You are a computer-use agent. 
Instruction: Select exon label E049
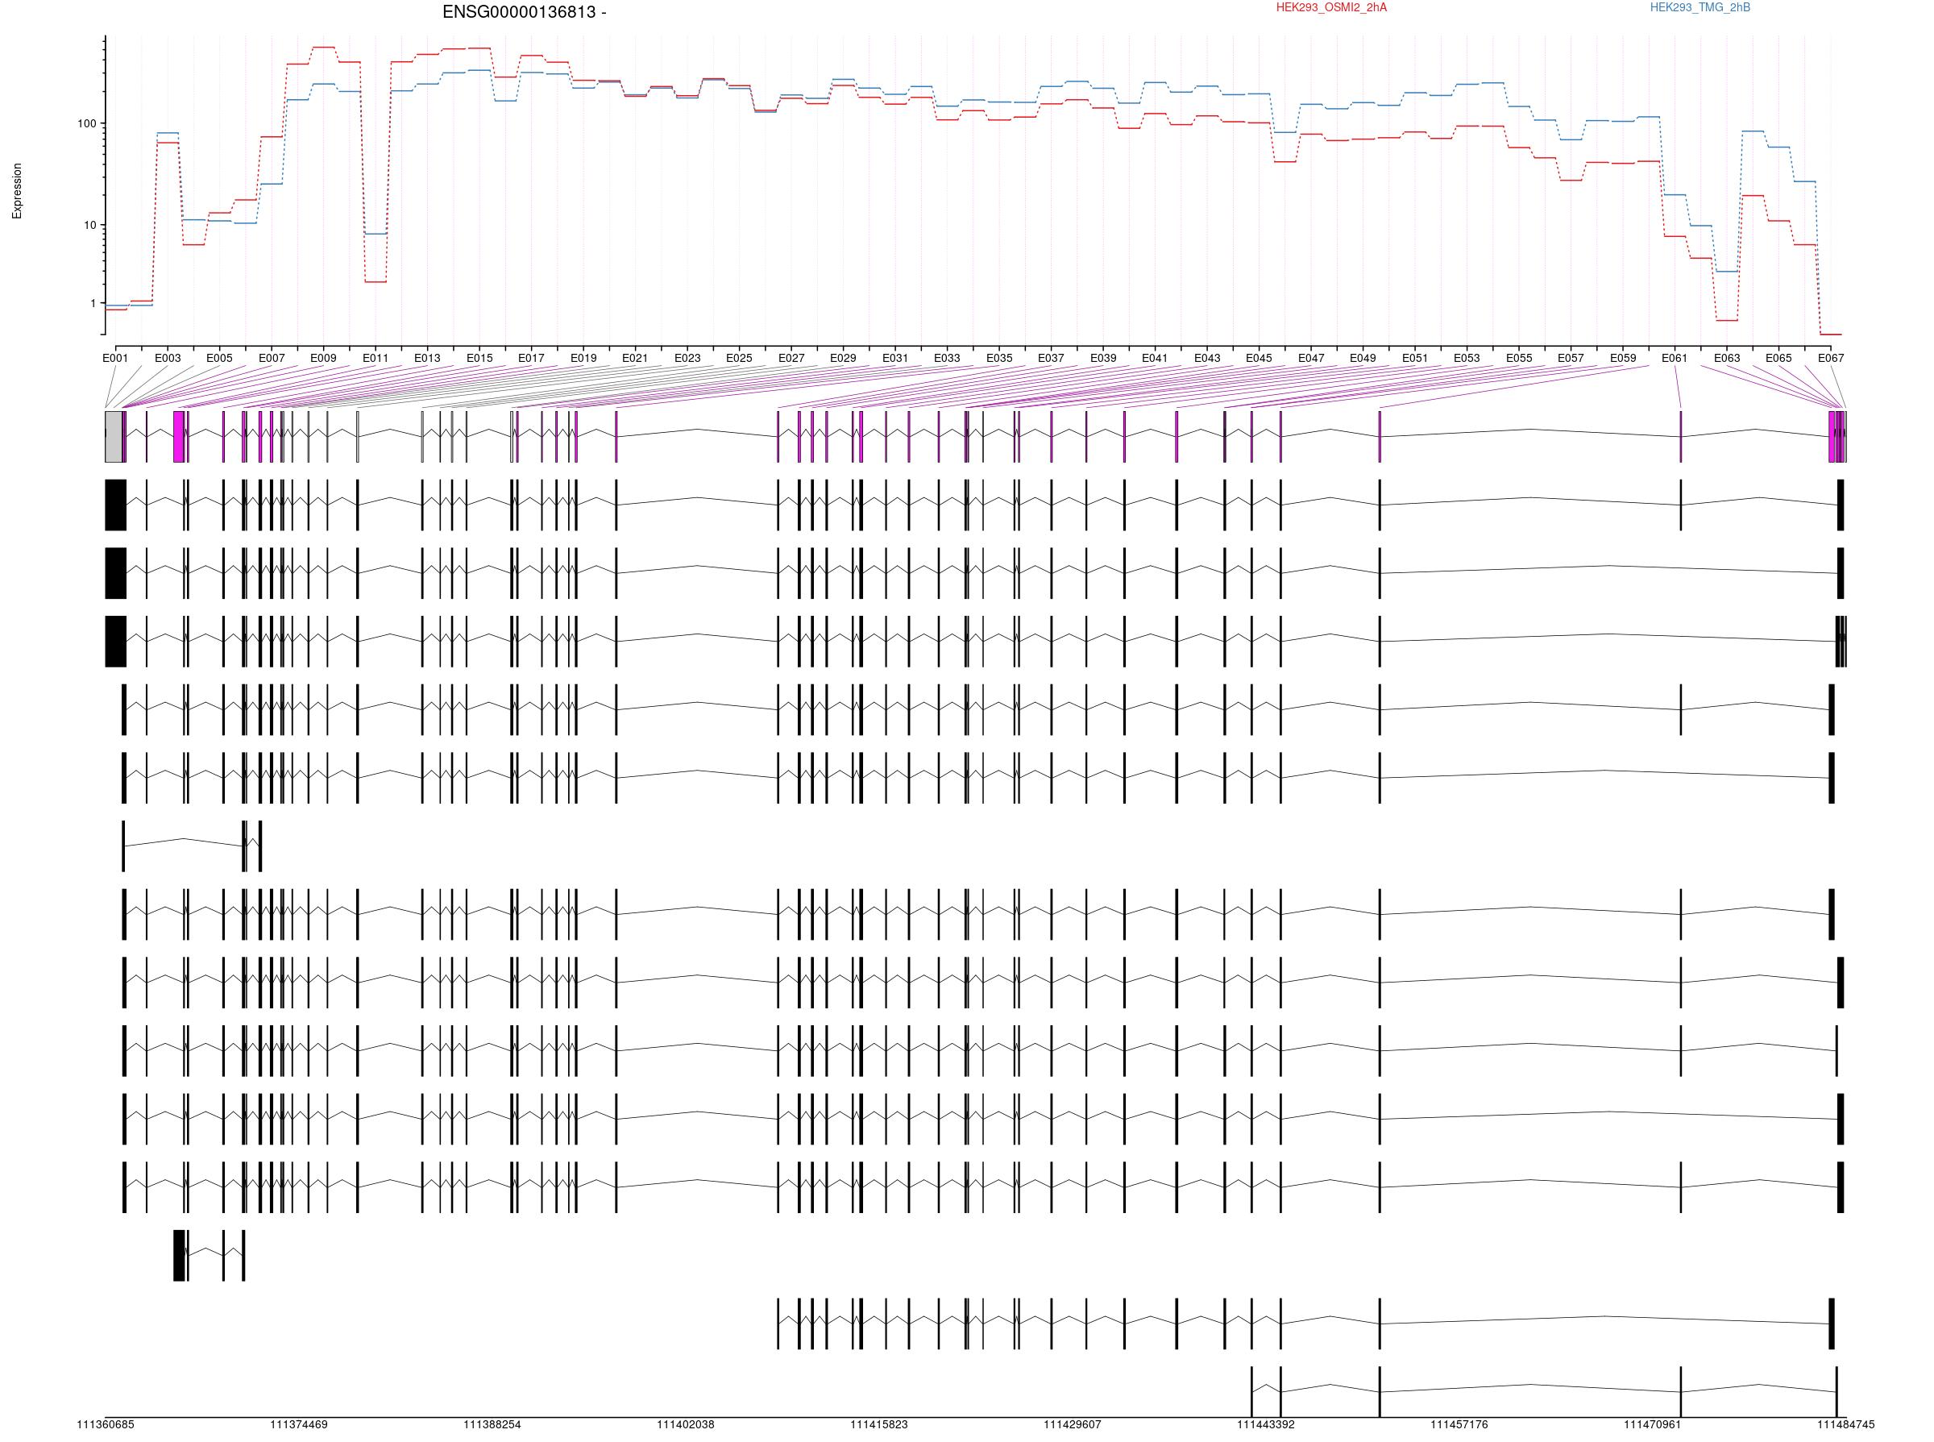pyautogui.click(x=1363, y=358)
